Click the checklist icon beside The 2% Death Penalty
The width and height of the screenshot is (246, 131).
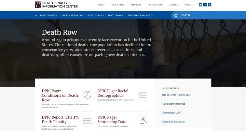coord(87,121)
